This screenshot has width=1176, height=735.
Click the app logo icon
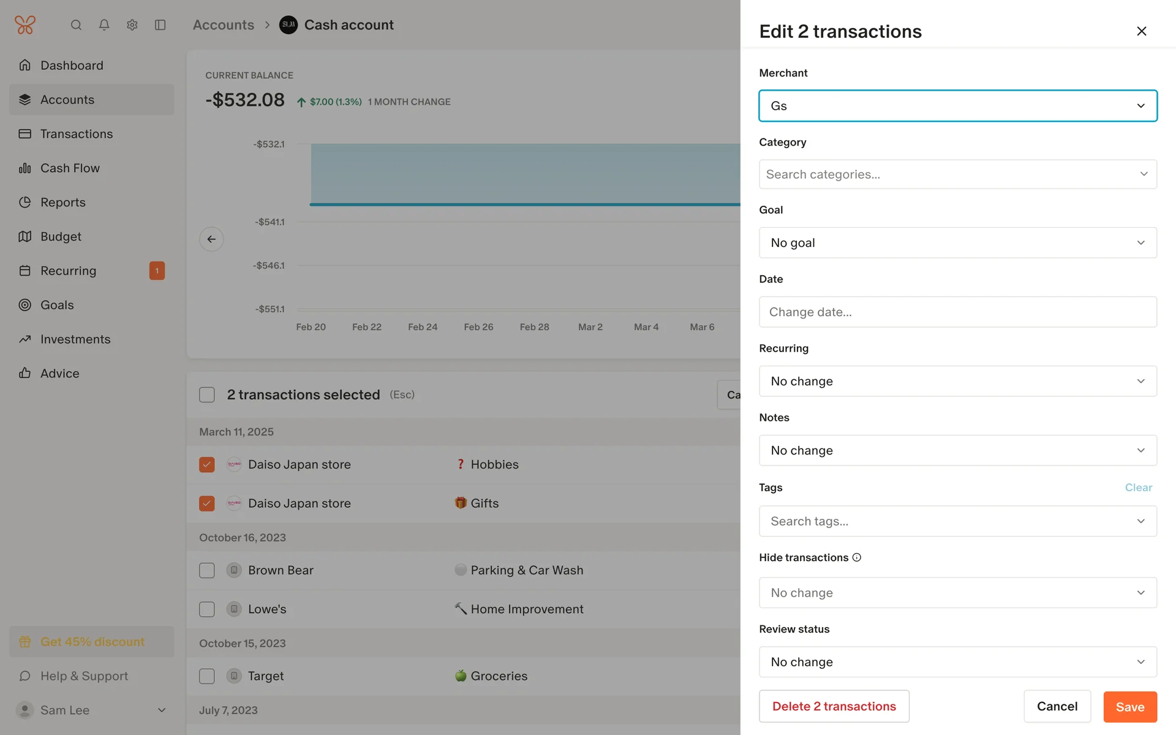(25, 25)
